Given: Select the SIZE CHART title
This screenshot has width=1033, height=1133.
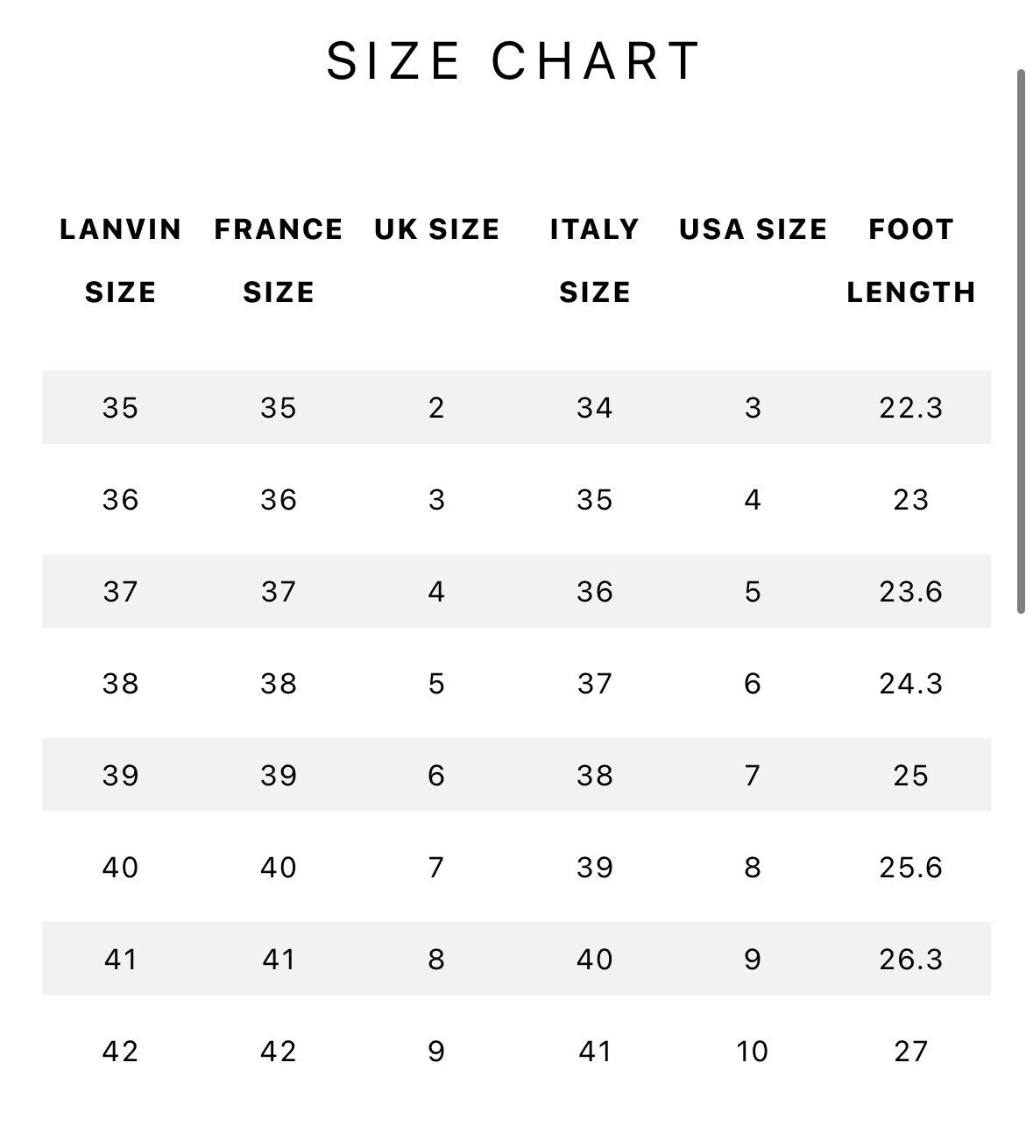Looking at the screenshot, I should (x=513, y=61).
